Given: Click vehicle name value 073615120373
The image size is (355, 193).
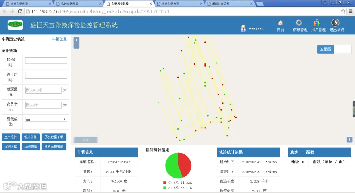Looking at the screenshot, I should (x=119, y=162).
